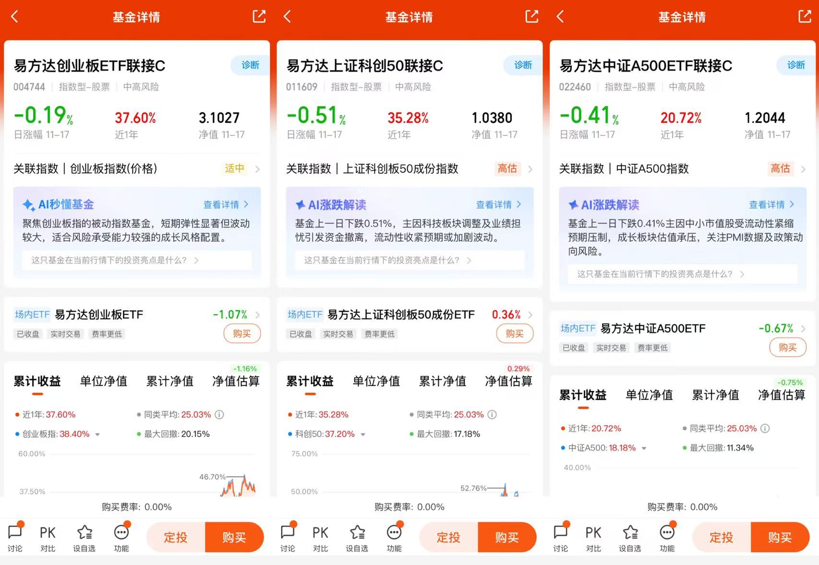Click the 46.70% chart peak marker

pyautogui.click(x=212, y=477)
